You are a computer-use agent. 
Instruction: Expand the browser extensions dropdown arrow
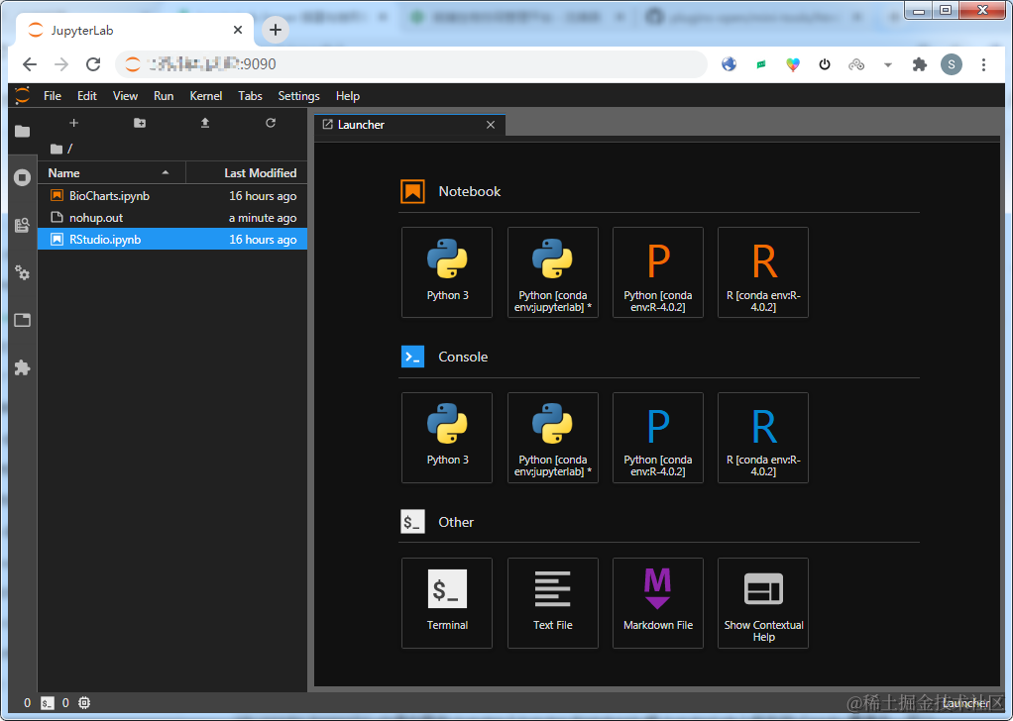point(888,64)
